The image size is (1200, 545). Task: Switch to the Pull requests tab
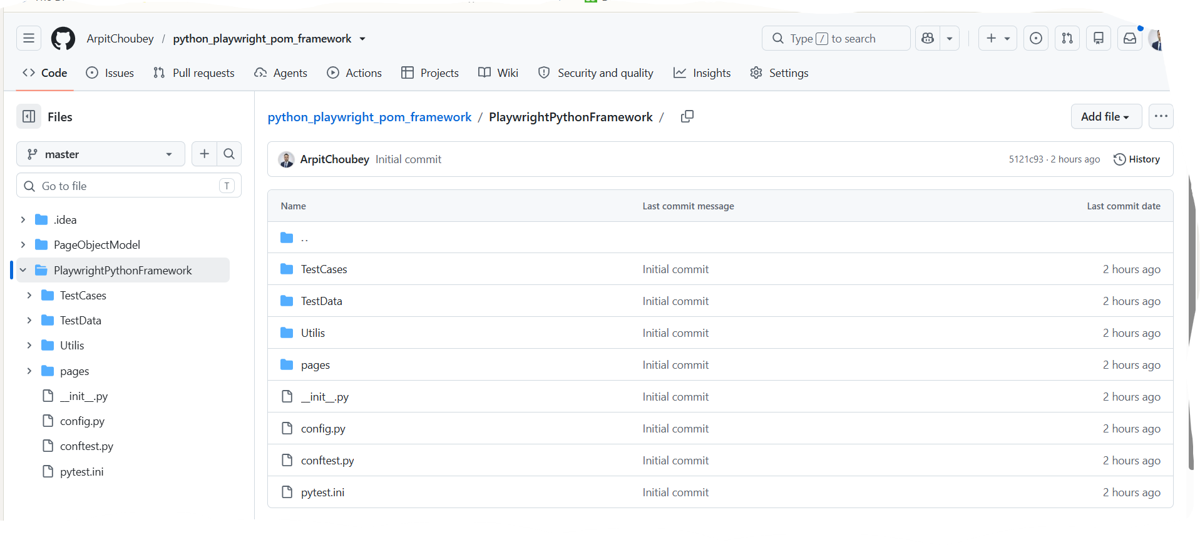194,73
